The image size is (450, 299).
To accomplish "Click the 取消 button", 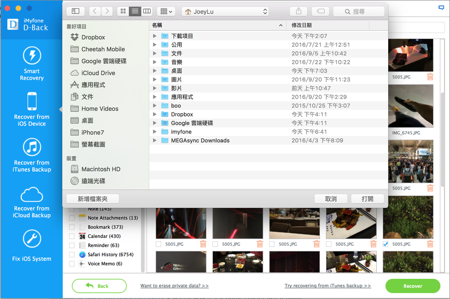I will [x=331, y=199].
